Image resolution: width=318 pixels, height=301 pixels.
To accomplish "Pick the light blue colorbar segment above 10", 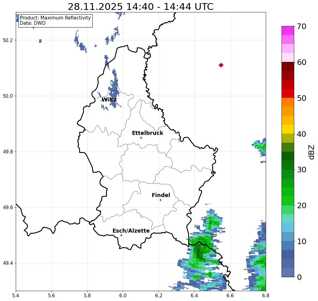I will point(288,236).
